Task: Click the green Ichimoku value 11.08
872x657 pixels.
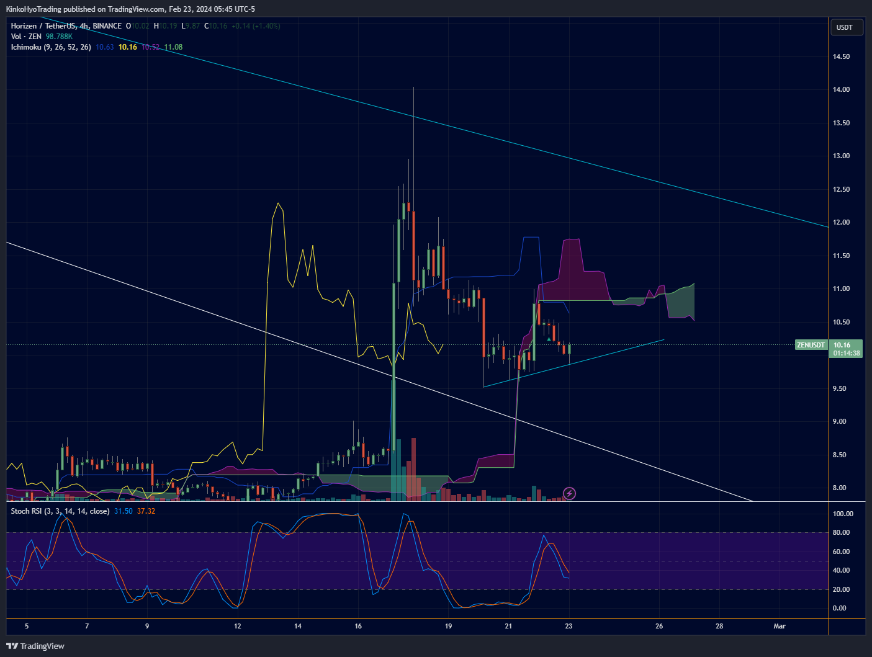Action: click(173, 47)
